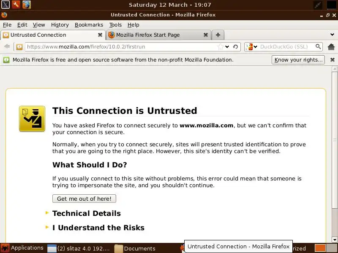Open Applications menu label in taskbar
338x253 pixels.
click(27, 248)
